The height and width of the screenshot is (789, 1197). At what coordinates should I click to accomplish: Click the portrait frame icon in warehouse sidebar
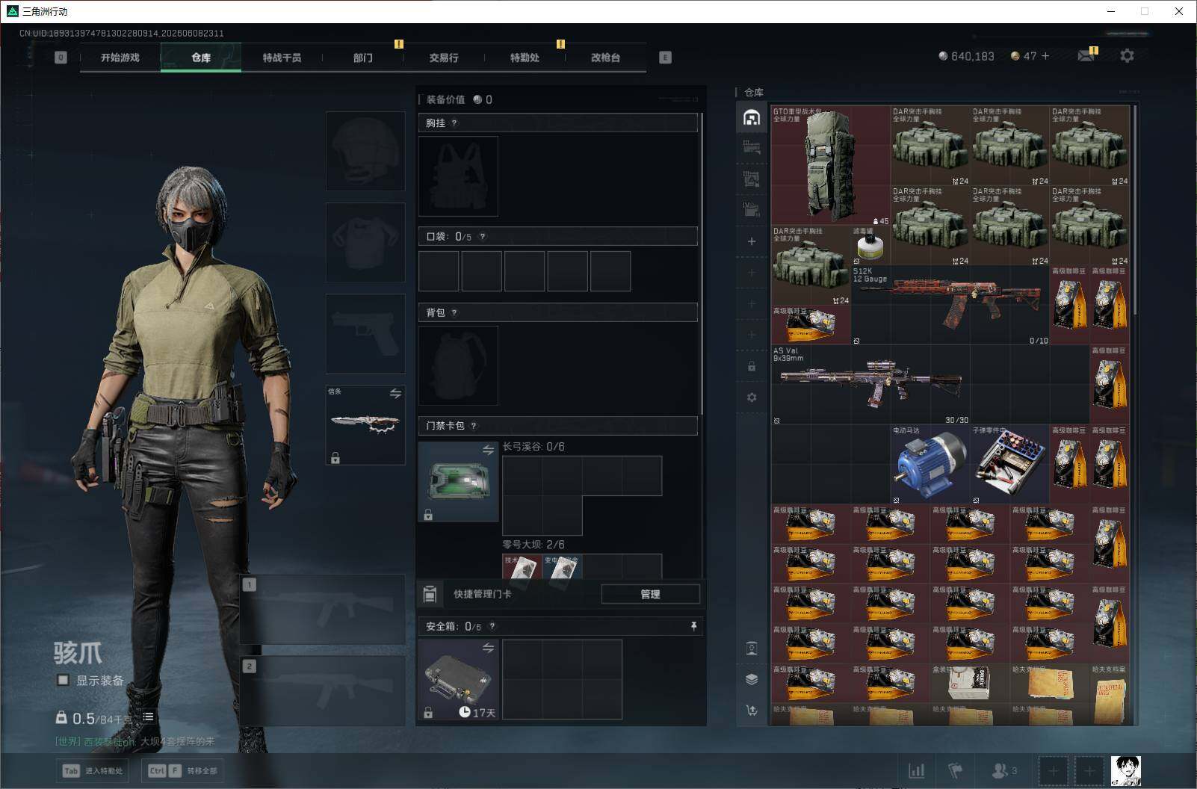coord(752,648)
